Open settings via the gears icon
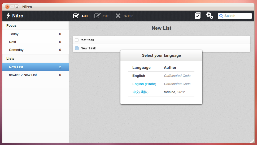Screen dimensions: 257x145 point(210,16)
